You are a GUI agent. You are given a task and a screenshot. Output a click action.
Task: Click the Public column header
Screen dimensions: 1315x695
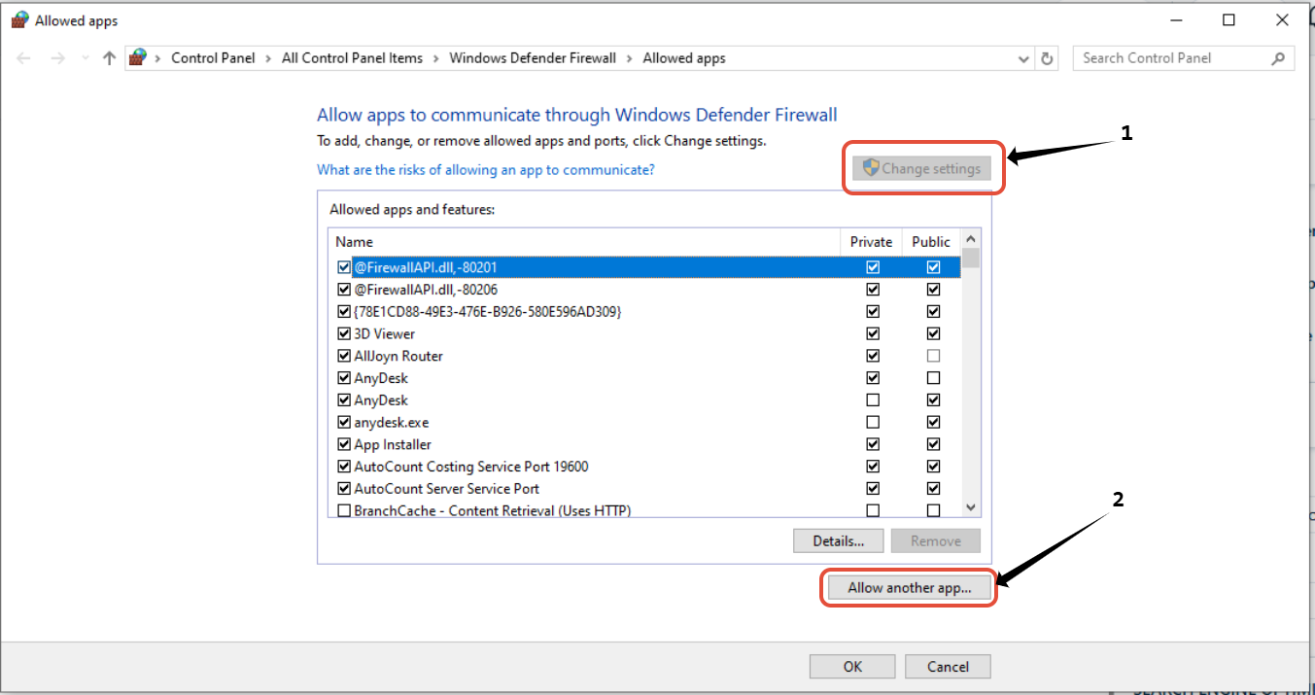tap(931, 242)
